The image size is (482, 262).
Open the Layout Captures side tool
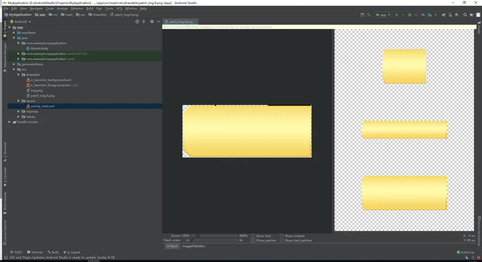point(5,232)
